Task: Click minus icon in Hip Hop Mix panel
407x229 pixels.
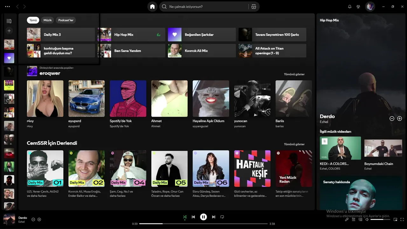Action: (x=392, y=119)
